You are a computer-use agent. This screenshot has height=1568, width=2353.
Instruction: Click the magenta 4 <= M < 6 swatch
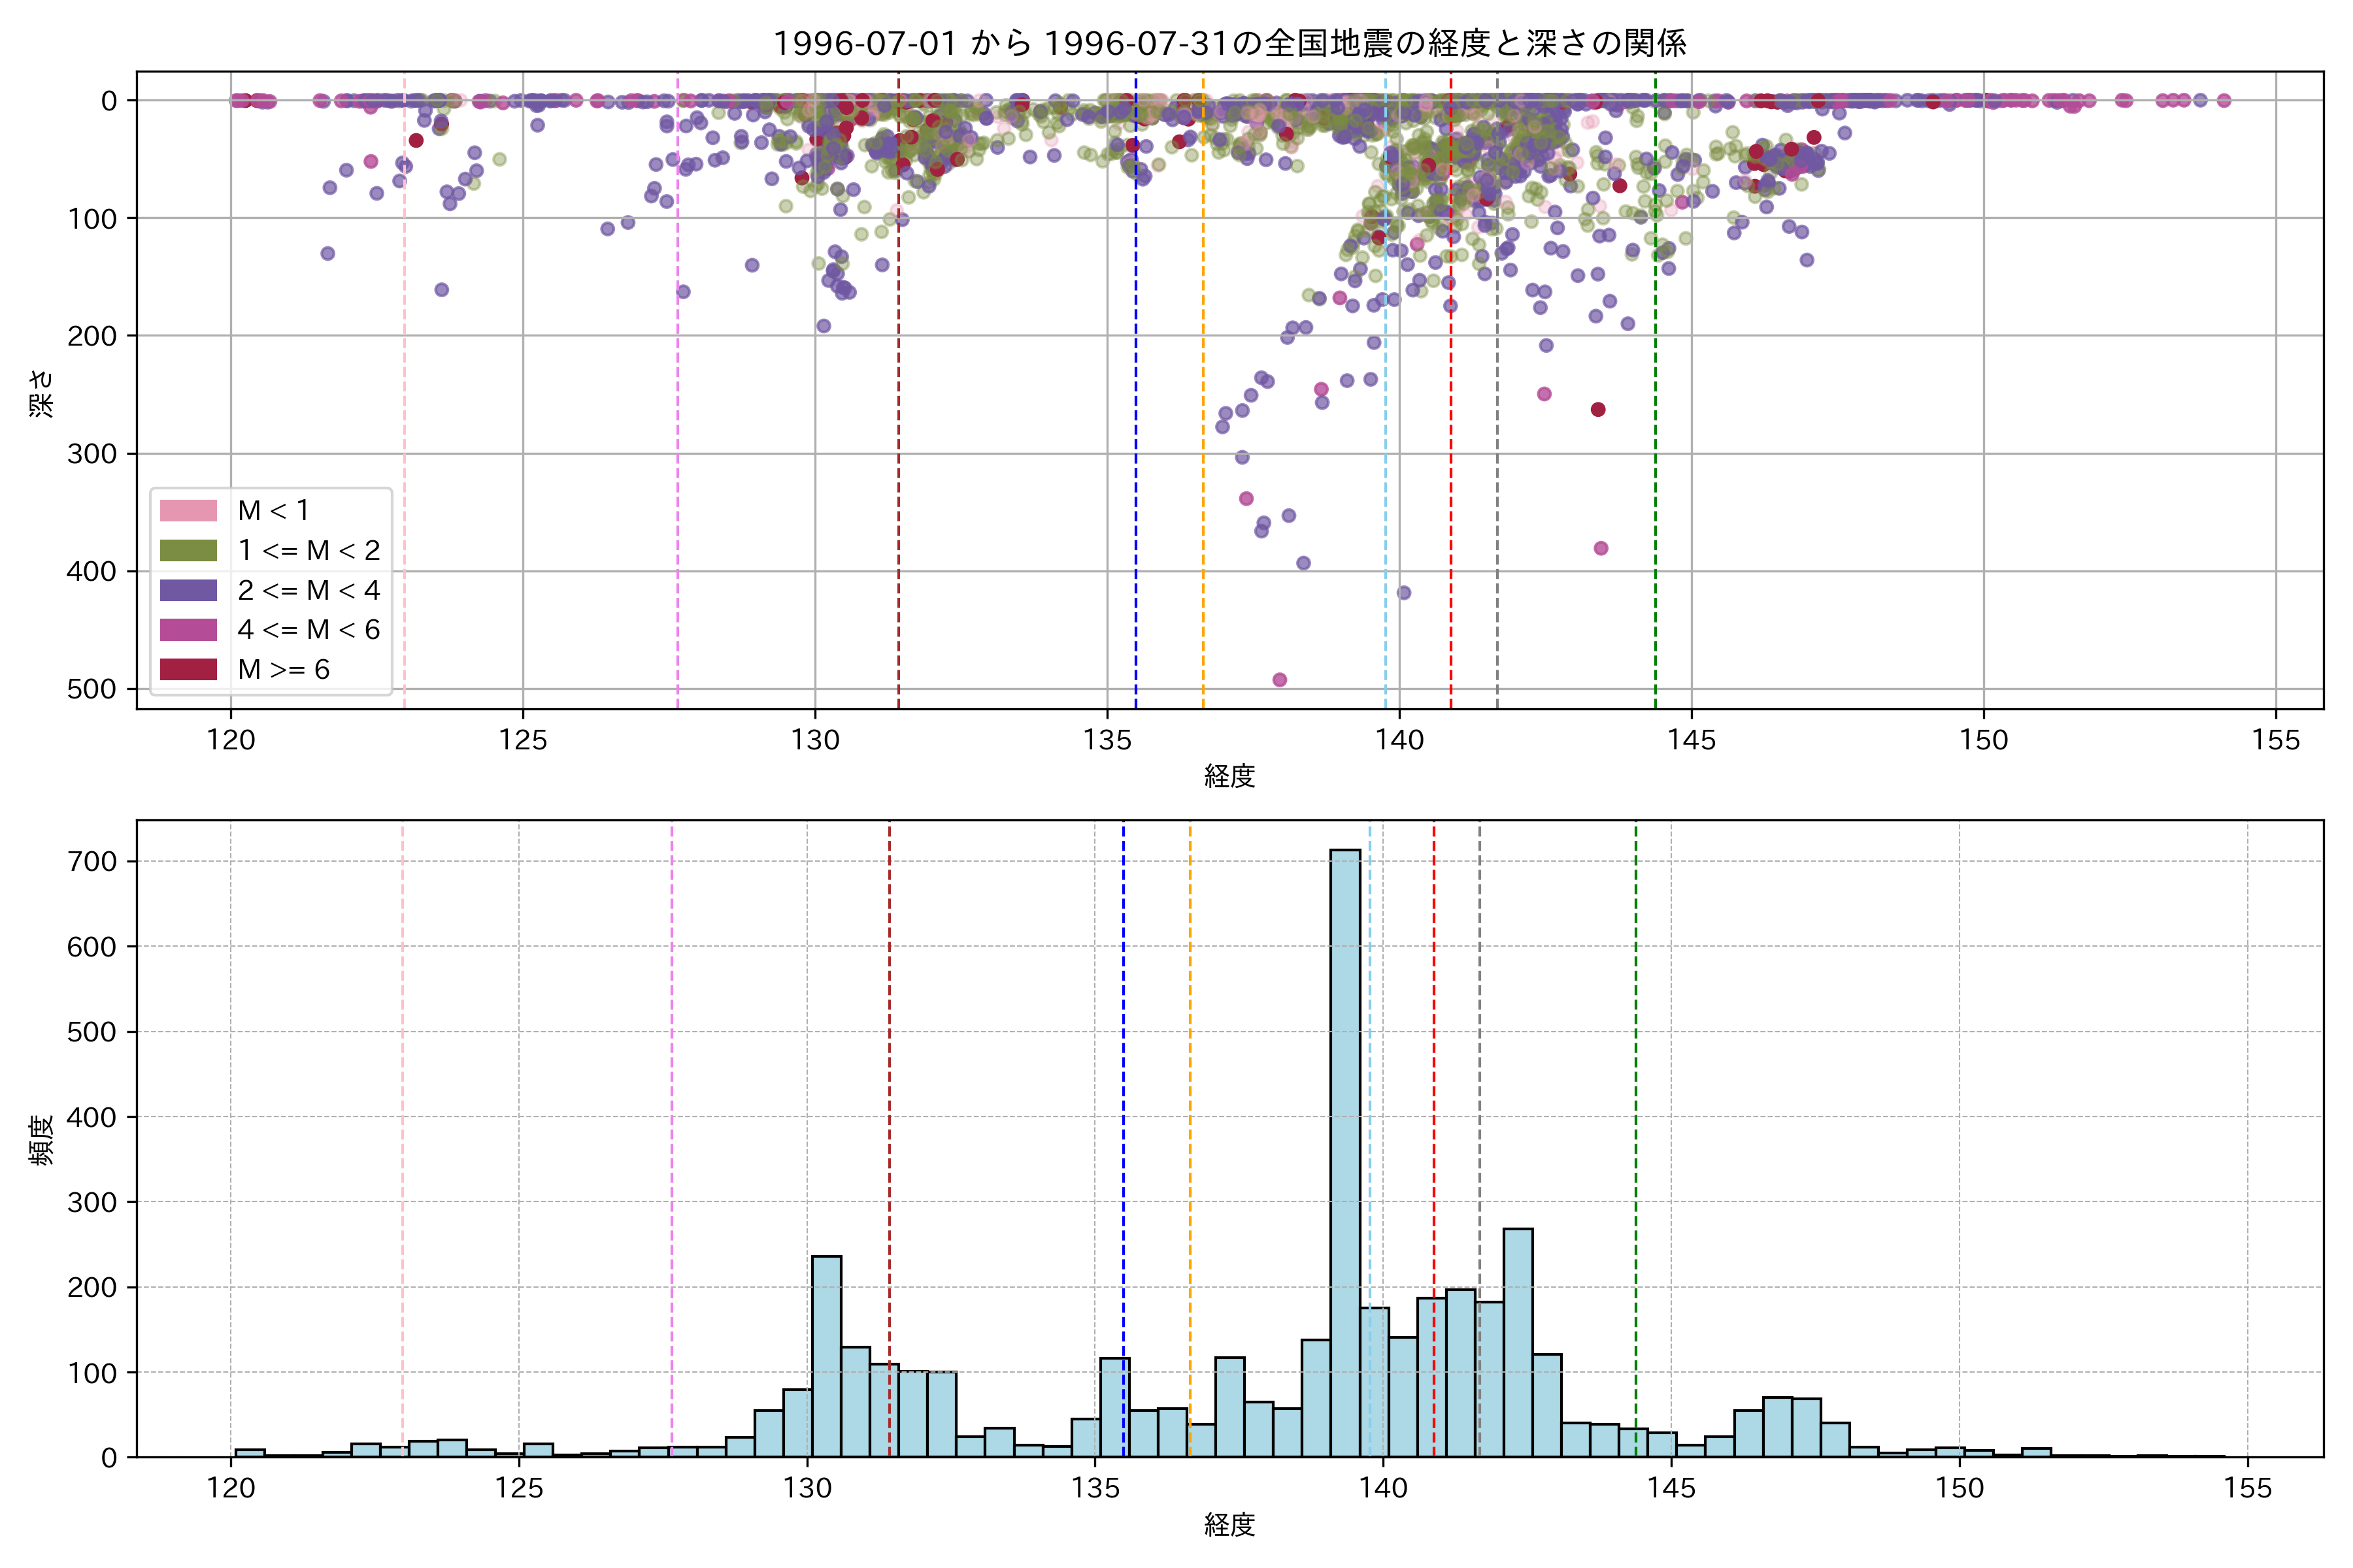point(188,630)
